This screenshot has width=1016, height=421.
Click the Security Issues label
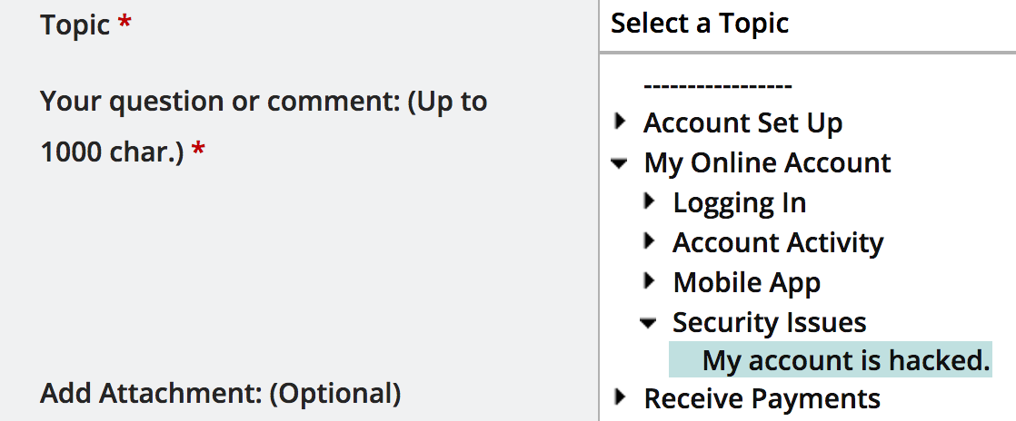click(x=769, y=322)
